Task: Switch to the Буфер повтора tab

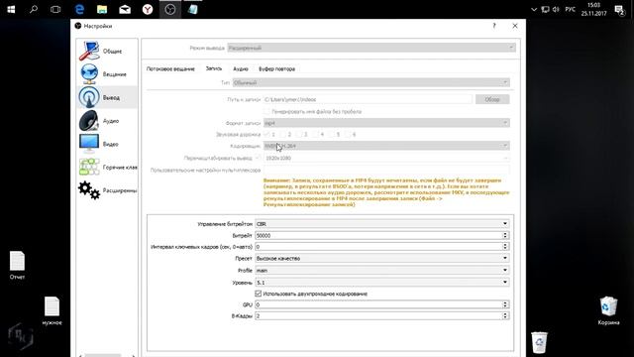Action: (277, 68)
